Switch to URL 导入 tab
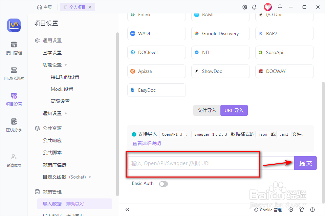This screenshot has width=325, height=216. pos(234,110)
